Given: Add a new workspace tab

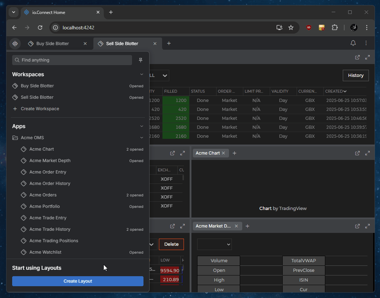Looking at the screenshot, I should (x=169, y=43).
